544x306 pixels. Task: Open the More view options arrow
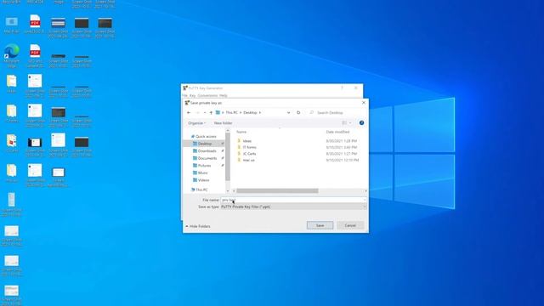pos(350,122)
